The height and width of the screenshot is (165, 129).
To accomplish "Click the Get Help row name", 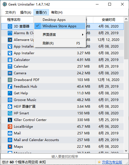I will pos(21,93).
